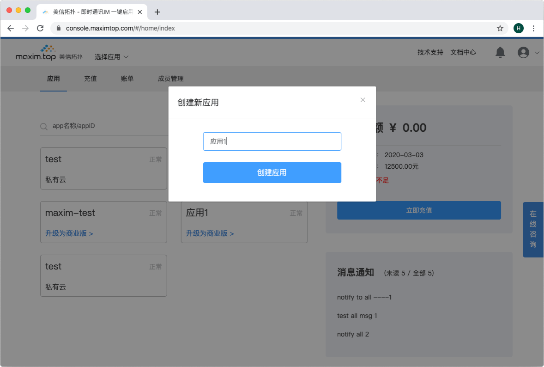This screenshot has height=367, width=544.
Task: Expand the user account dropdown arrow
Action: 537,53
